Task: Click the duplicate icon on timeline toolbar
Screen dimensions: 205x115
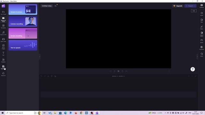Action: (x=55, y=76)
